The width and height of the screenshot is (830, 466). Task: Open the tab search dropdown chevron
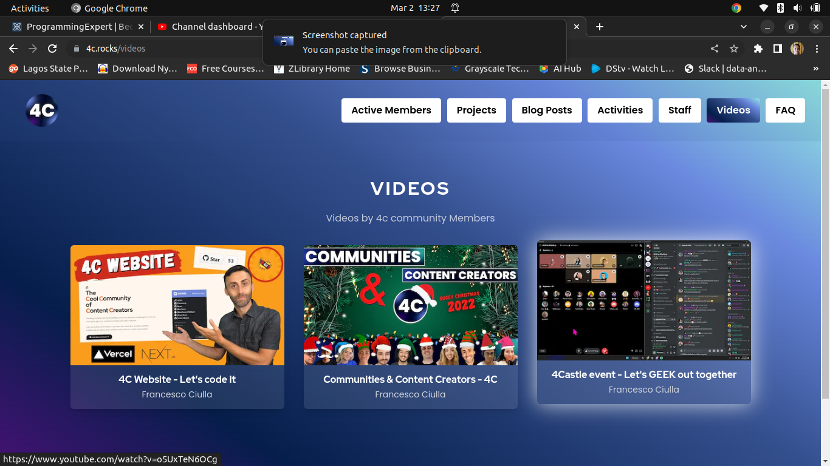743,27
